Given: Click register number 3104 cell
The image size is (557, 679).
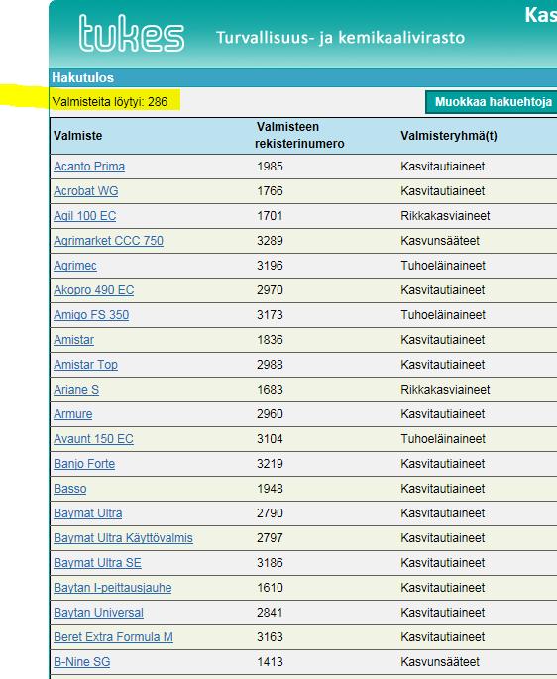Looking at the screenshot, I should point(270,439).
